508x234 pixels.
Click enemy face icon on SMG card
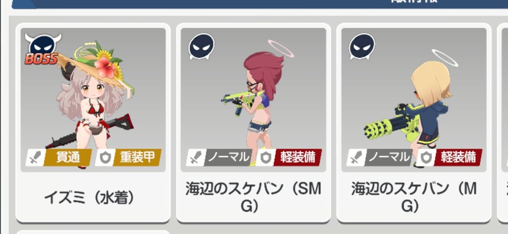click(x=202, y=47)
